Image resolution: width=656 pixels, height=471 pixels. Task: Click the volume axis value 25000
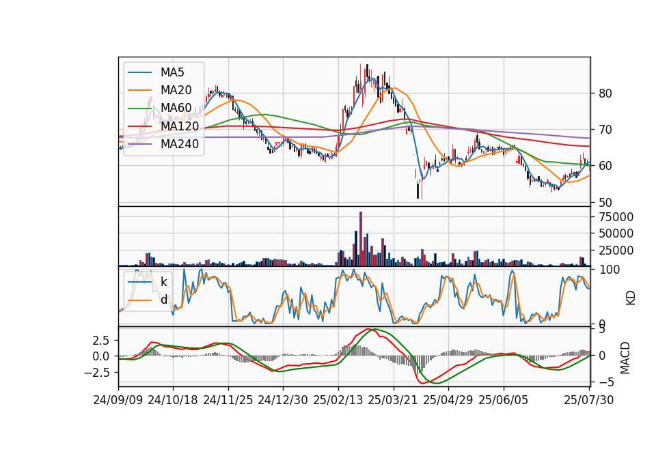616,251
